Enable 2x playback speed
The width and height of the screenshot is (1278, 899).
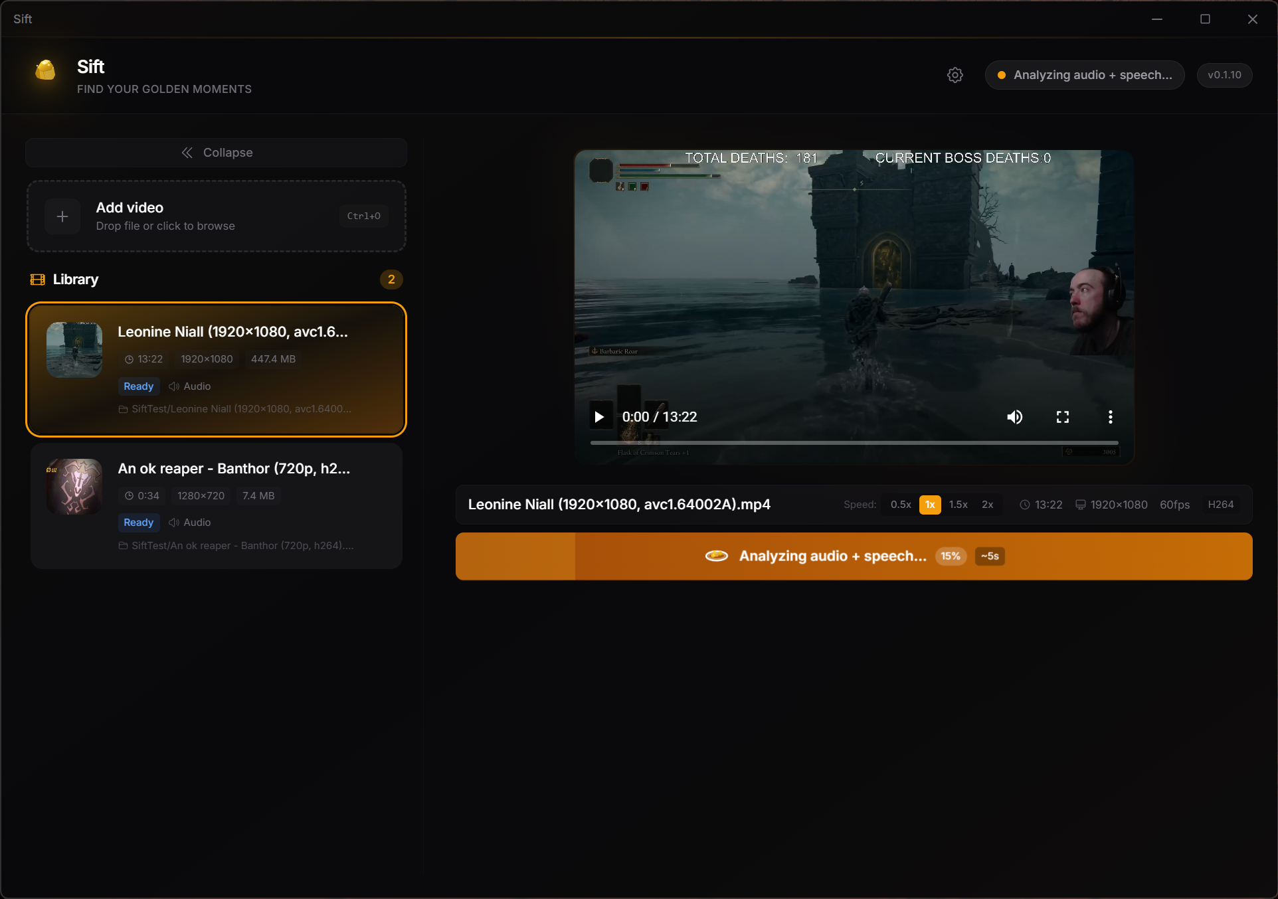tap(987, 505)
